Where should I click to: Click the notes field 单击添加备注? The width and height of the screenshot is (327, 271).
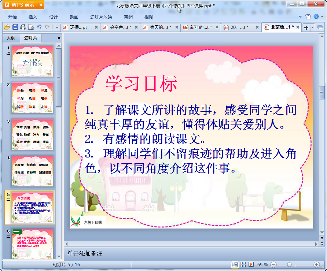coord(85,253)
